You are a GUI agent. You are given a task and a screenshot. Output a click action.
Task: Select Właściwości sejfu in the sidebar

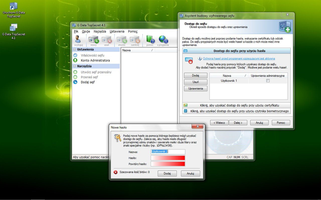click(93, 55)
